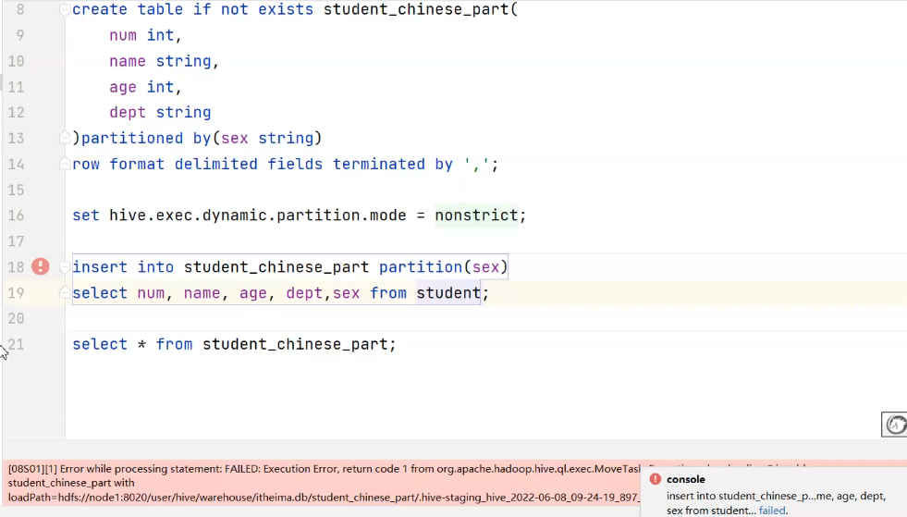This screenshot has height=517, width=907.
Task: Click line number 8 in the gutter
Action: (x=20, y=10)
